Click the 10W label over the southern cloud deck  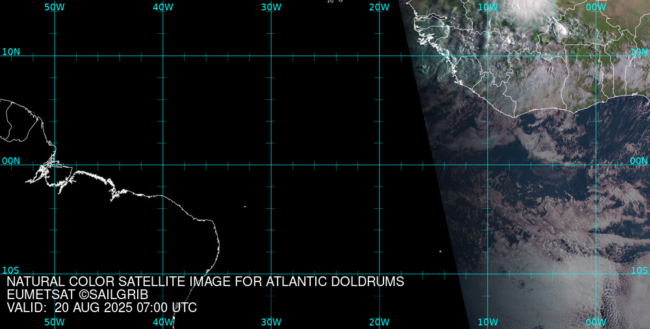[487, 322]
